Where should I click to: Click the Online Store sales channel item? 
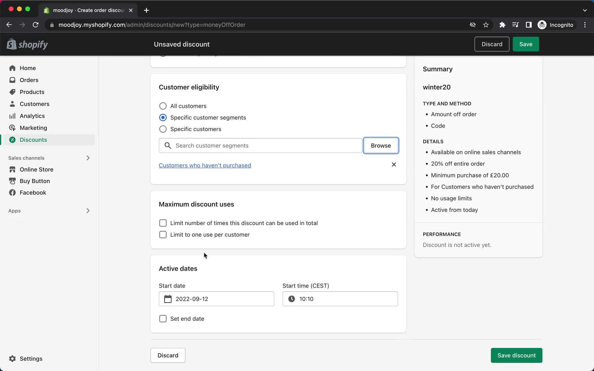click(x=36, y=169)
